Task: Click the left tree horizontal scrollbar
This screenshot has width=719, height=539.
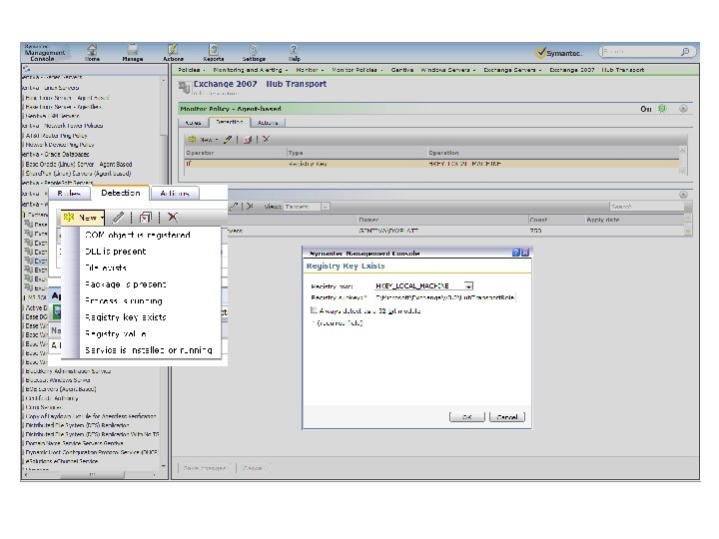Action: [92, 475]
